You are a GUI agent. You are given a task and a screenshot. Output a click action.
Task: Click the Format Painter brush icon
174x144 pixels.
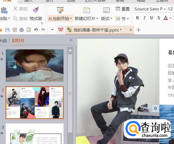35,10
